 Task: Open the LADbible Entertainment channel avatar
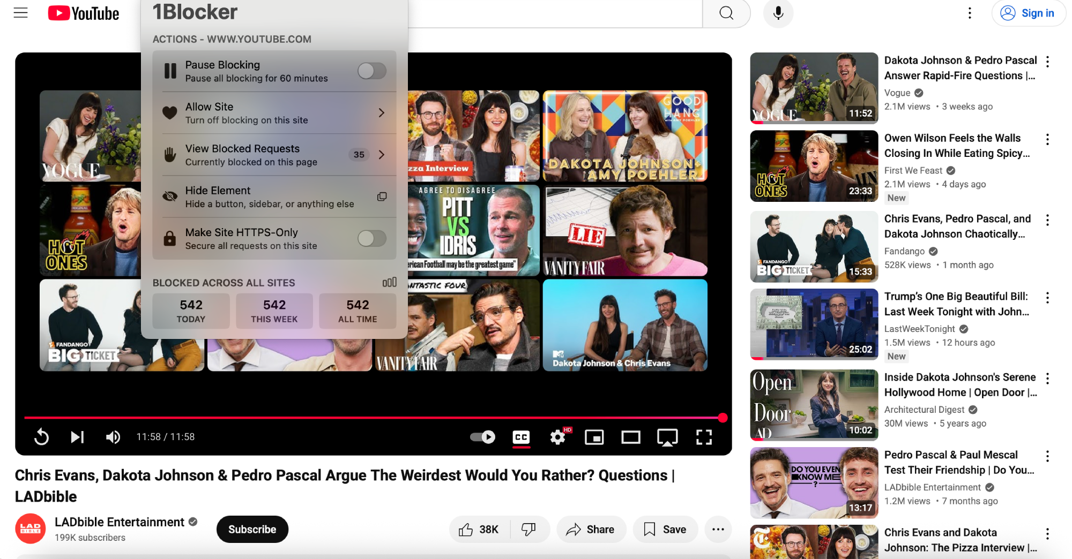coord(30,528)
